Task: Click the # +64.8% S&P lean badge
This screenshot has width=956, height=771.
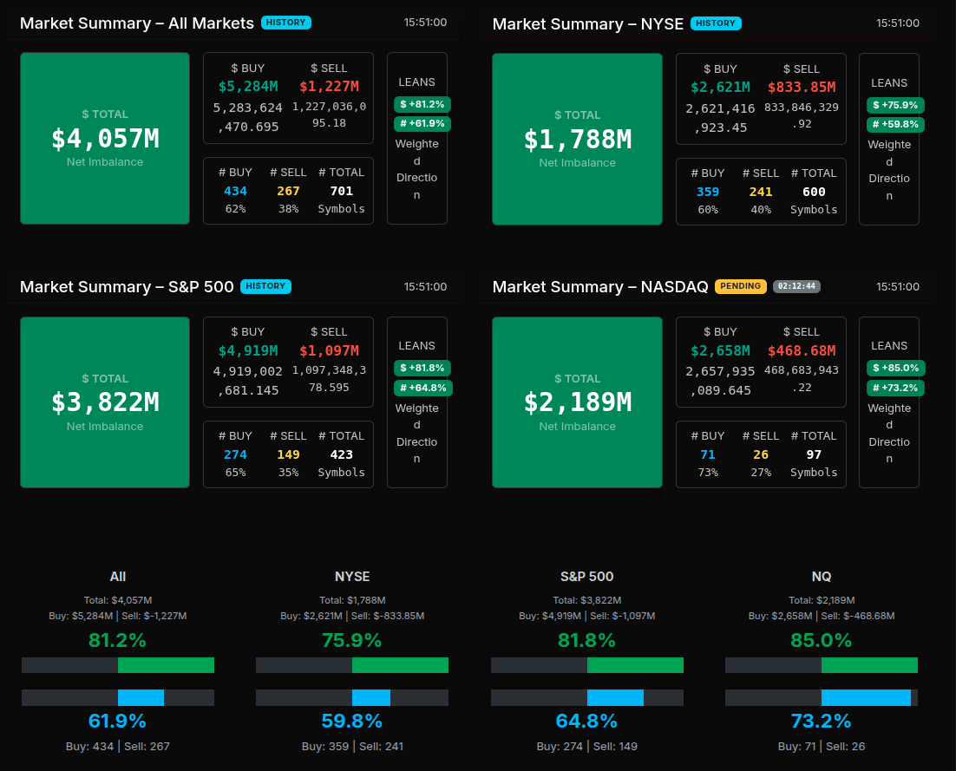Action: point(422,388)
